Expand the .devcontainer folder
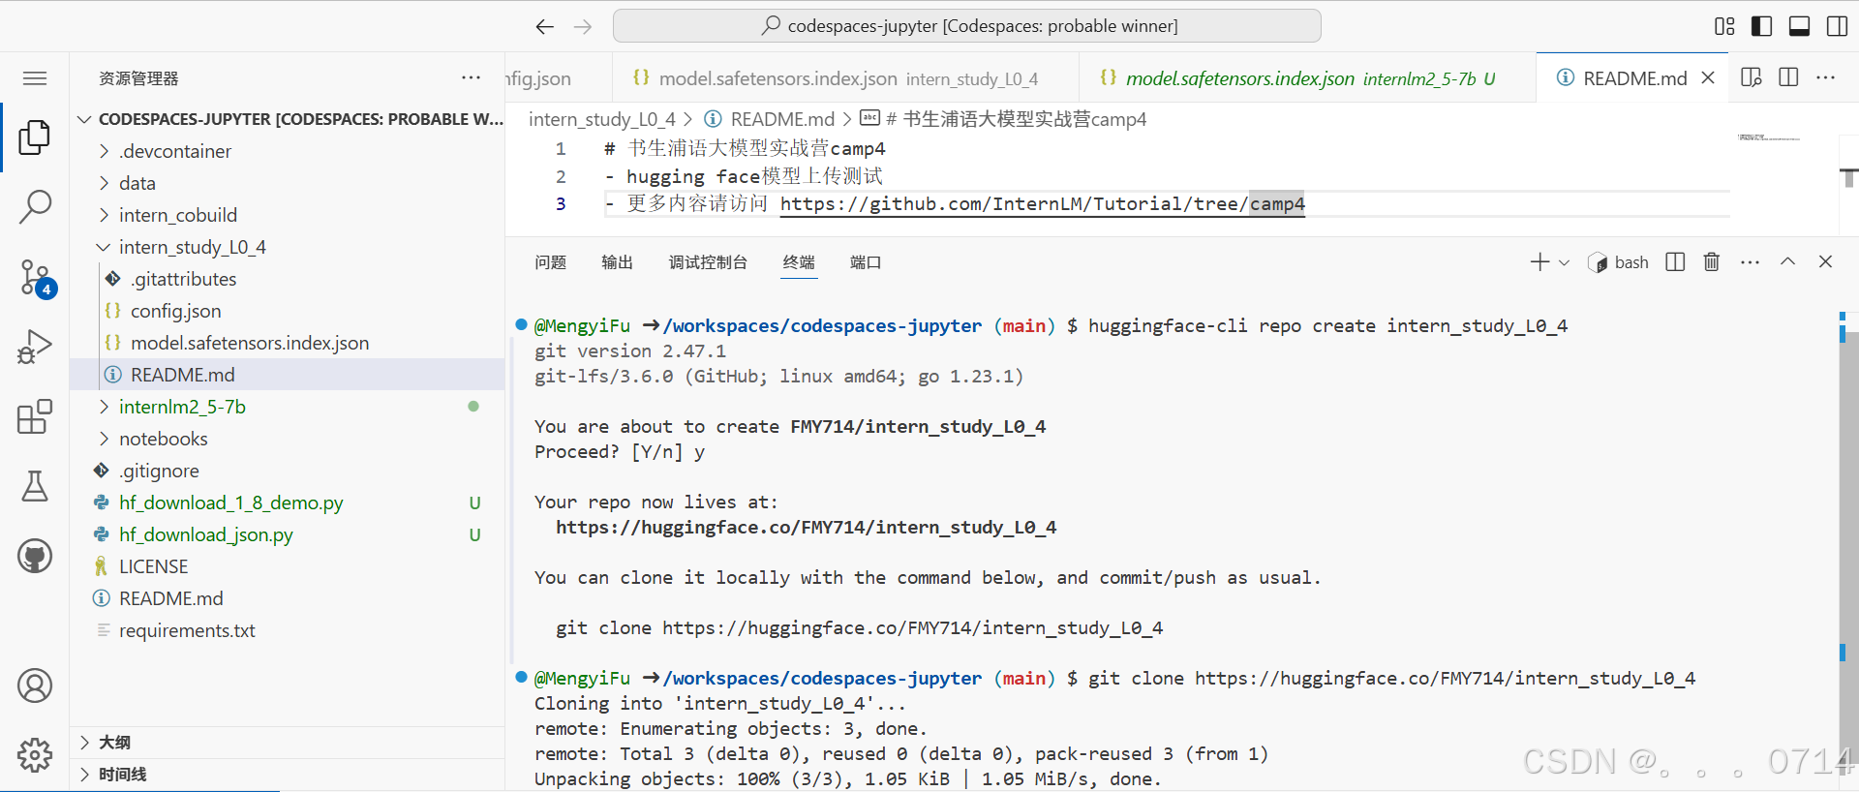The image size is (1859, 792). point(288,151)
